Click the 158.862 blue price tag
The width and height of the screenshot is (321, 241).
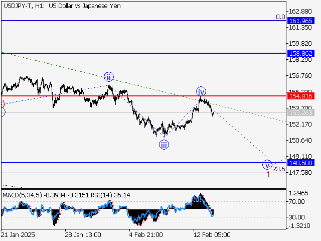point(301,53)
